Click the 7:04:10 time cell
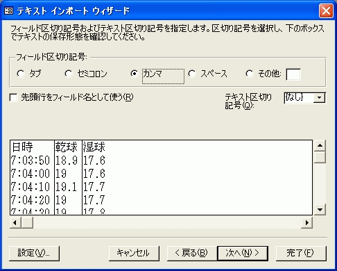Viewport: 337px width, 271px height. coord(31,187)
